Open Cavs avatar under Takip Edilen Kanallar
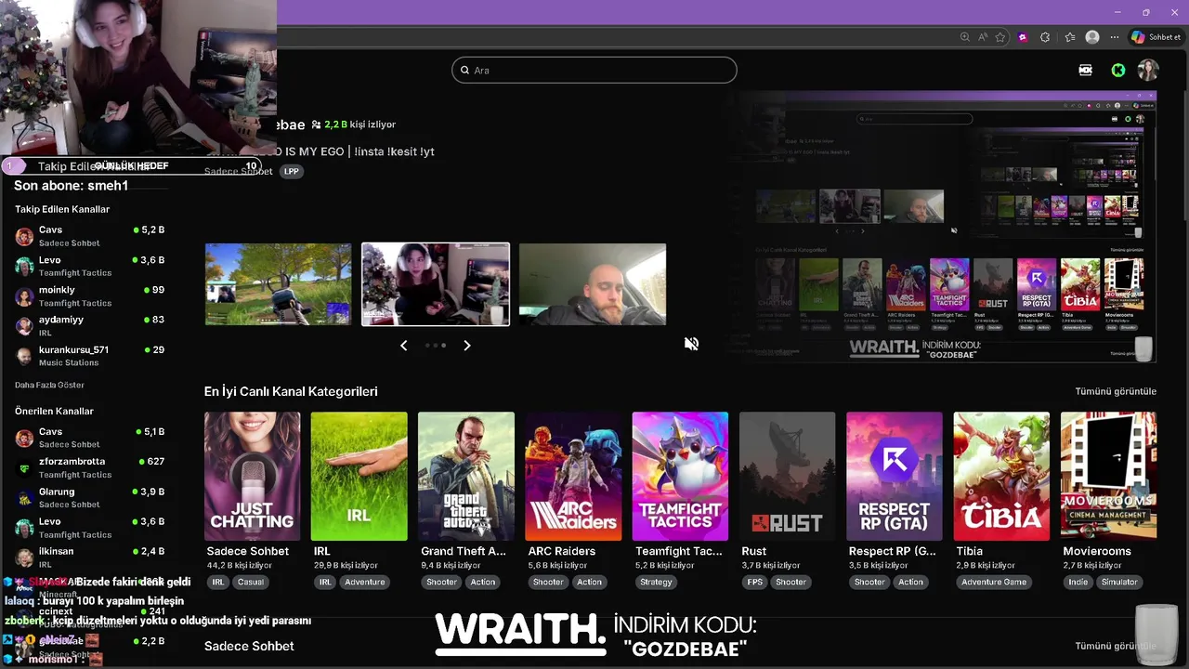 click(x=25, y=236)
